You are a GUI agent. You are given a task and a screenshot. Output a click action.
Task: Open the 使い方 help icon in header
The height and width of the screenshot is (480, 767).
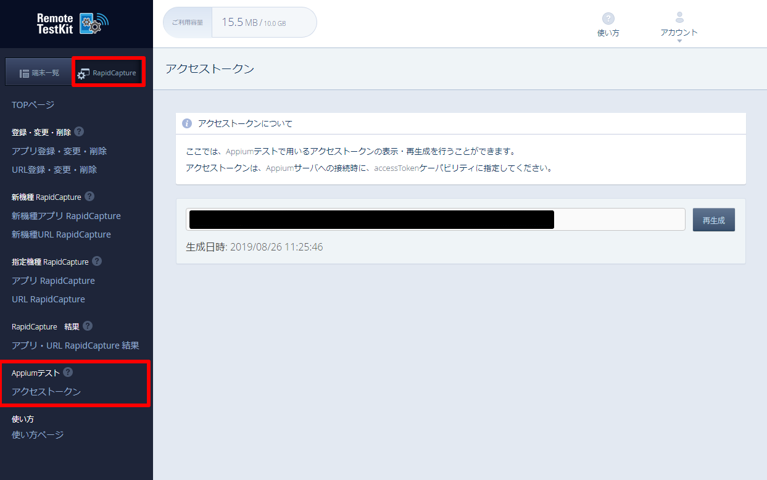click(608, 25)
